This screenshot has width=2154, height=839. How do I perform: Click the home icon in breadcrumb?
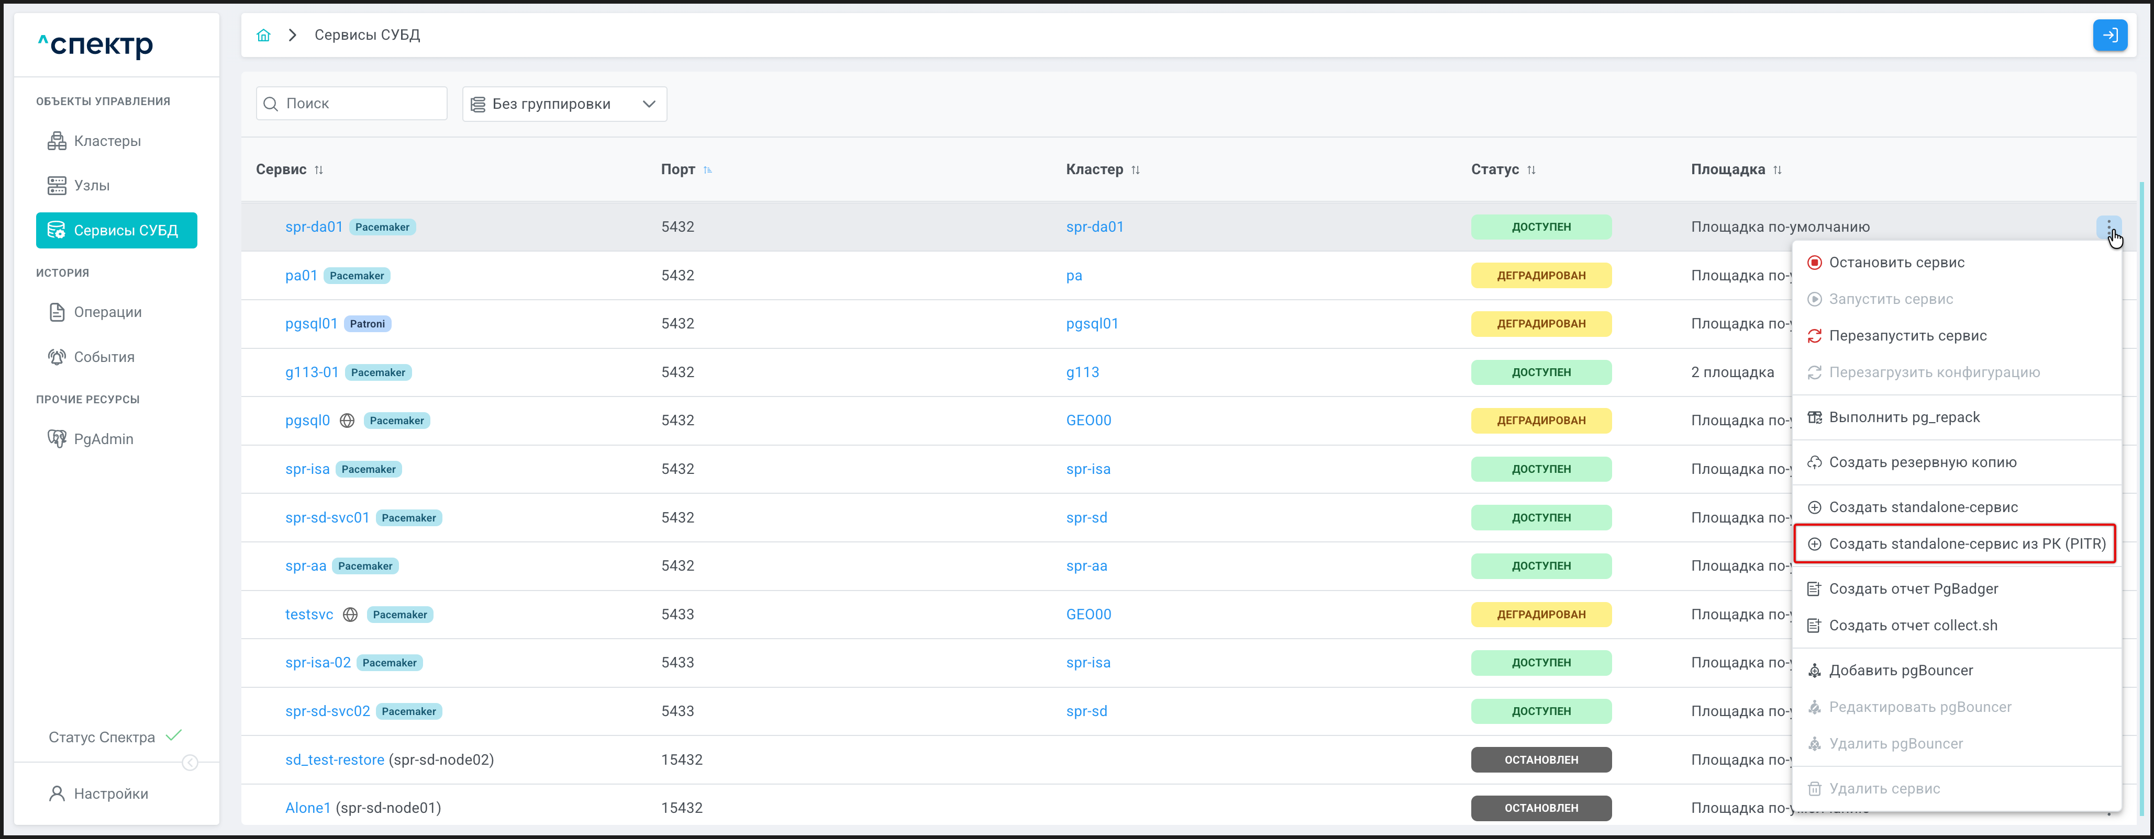click(263, 35)
